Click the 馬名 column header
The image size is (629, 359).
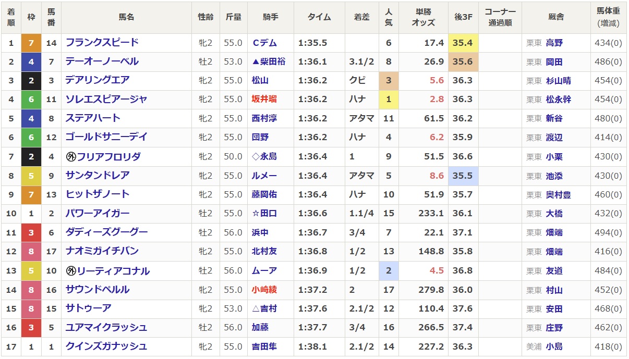pyautogui.click(x=126, y=17)
